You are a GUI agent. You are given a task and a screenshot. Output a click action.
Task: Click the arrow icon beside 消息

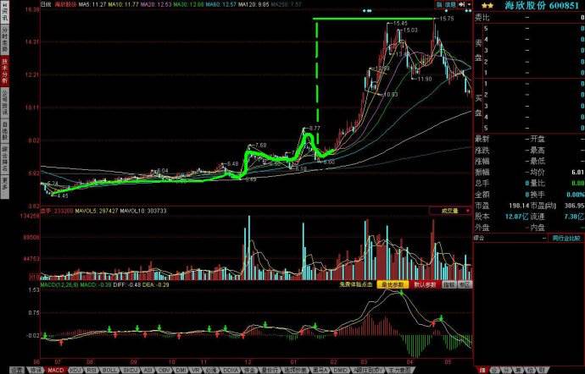(x=462, y=4)
